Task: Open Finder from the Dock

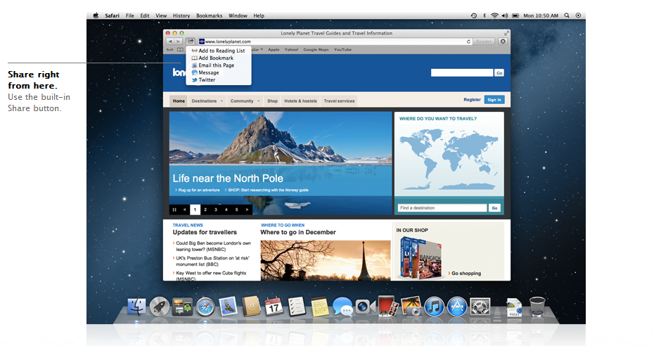Action: (136, 307)
